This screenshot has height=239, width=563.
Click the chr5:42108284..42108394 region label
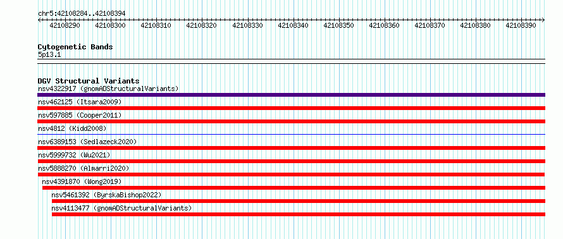point(82,13)
